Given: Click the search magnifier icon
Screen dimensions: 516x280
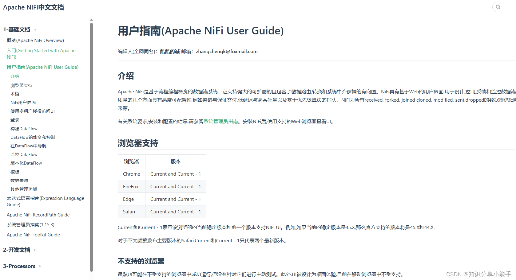Looking at the screenshot, I should 498,7.
